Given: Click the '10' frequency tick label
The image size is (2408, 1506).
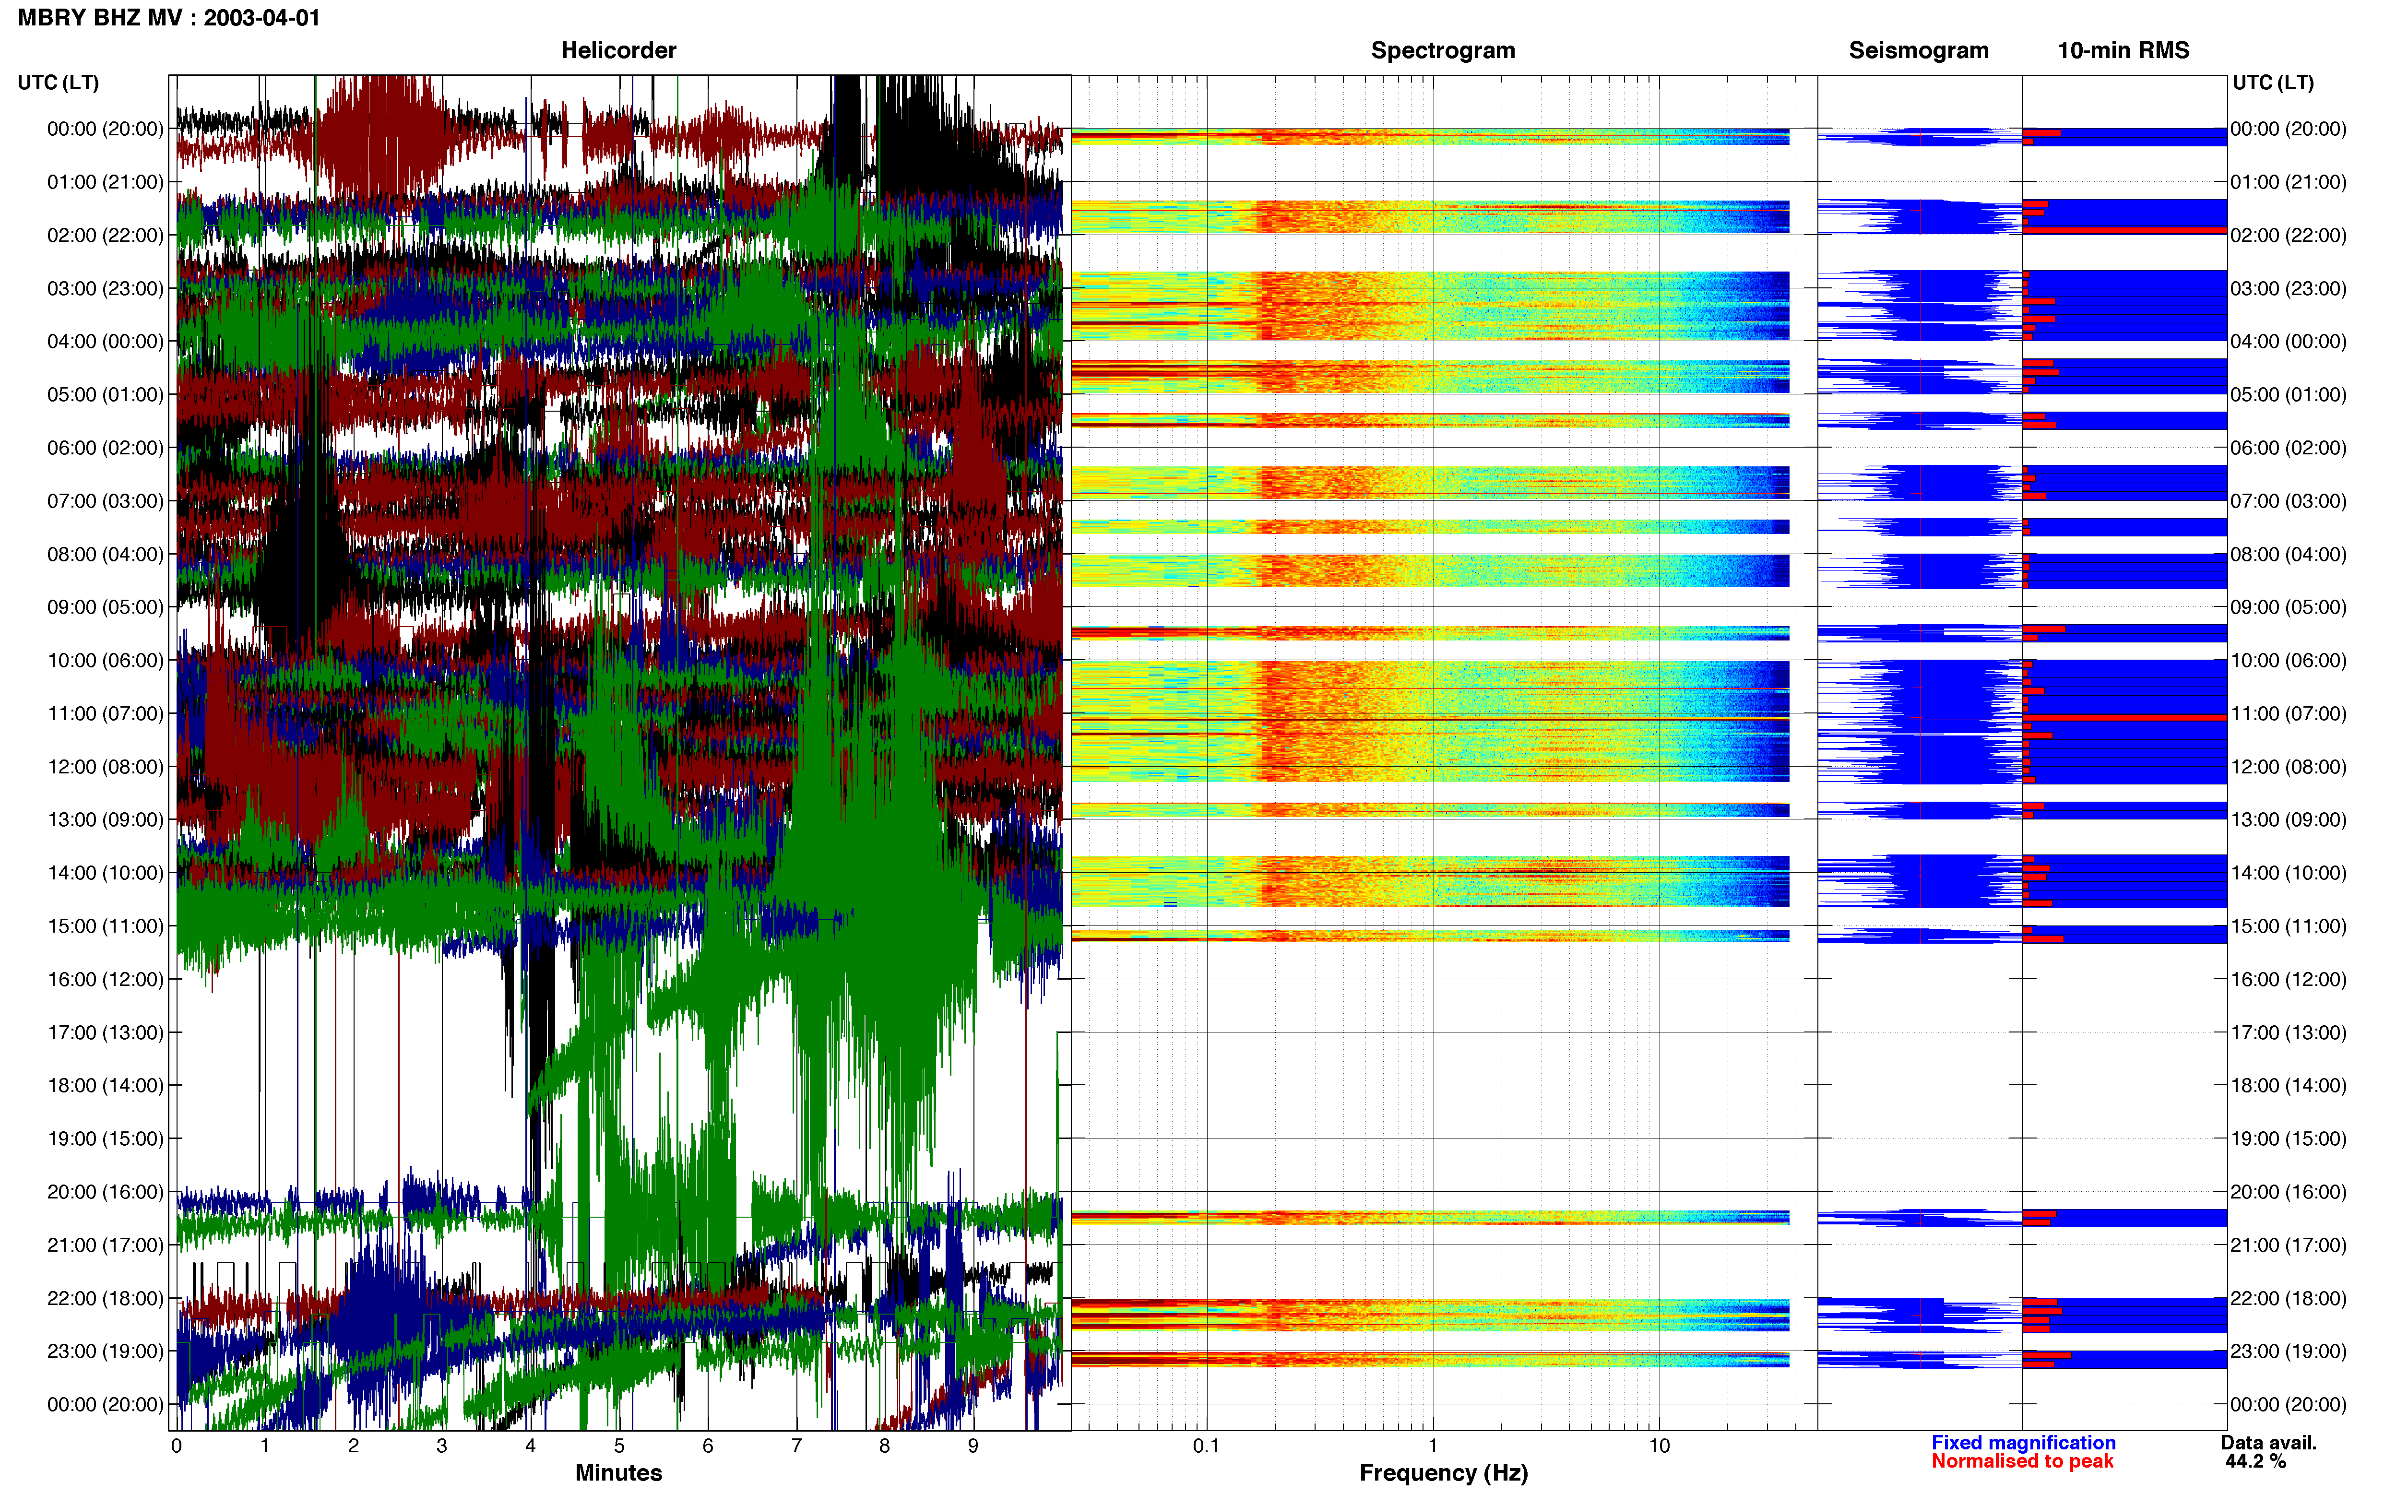Looking at the screenshot, I should pos(1659,1445).
